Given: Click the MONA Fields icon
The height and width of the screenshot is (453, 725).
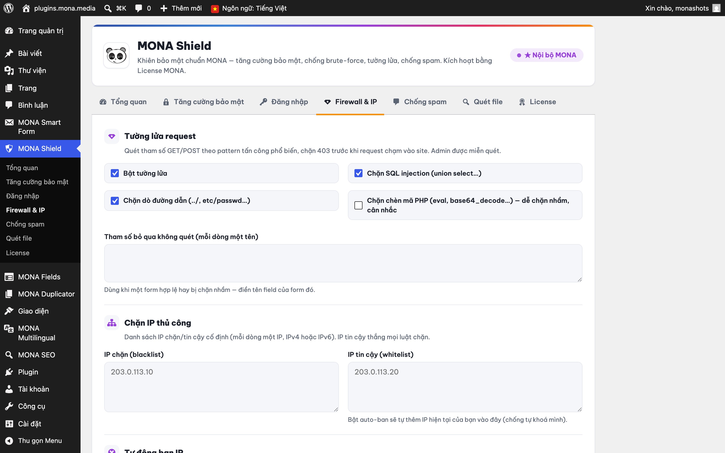Looking at the screenshot, I should click(9, 277).
